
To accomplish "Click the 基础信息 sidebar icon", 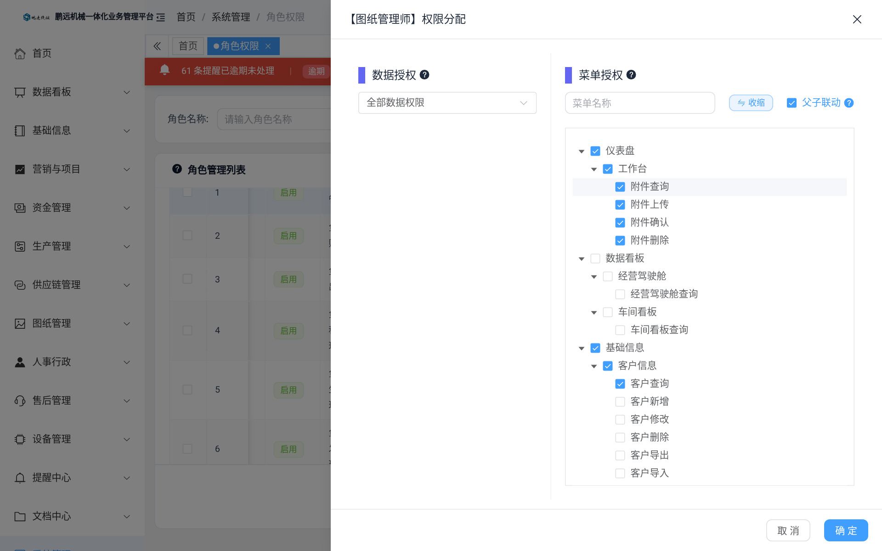I will 20,130.
